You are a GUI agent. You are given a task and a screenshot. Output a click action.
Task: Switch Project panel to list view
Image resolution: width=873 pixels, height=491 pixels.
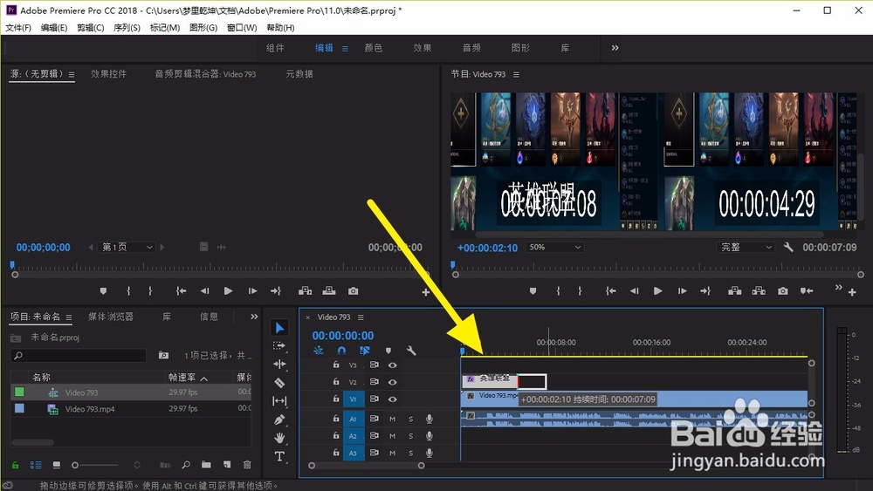pyautogui.click(x=36, y=464)
